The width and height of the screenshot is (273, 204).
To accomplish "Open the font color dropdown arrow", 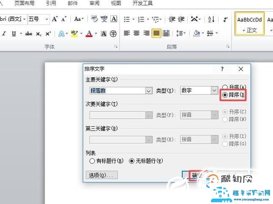I will tap(96, 33).
